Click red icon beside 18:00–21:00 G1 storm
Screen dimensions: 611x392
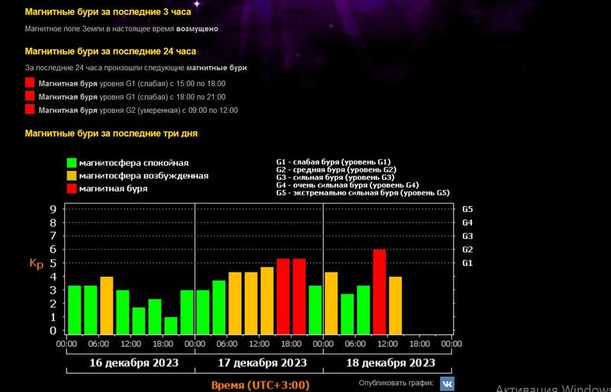point(30,96)
